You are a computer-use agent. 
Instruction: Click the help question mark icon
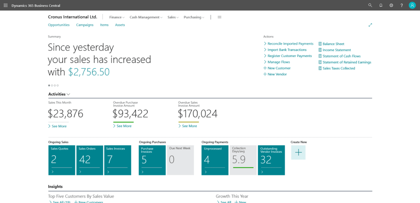point(402,5)
